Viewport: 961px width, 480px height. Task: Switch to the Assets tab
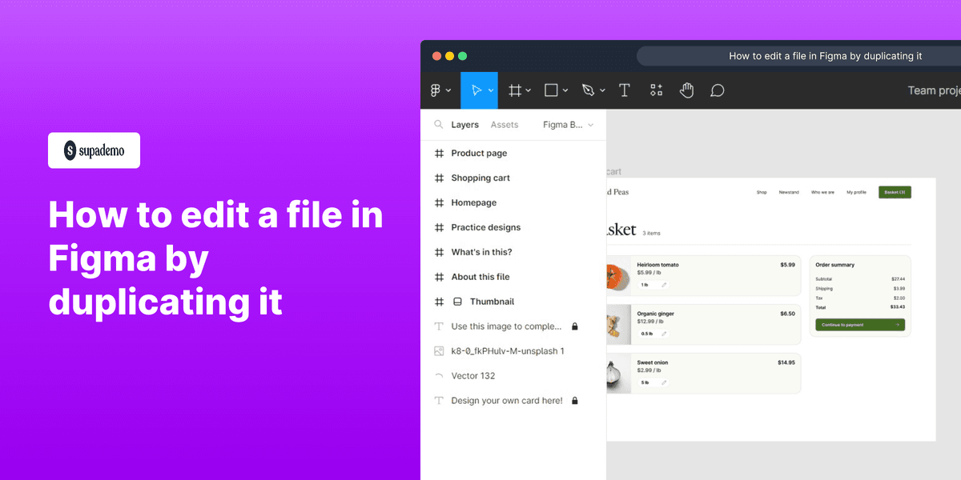505,125
